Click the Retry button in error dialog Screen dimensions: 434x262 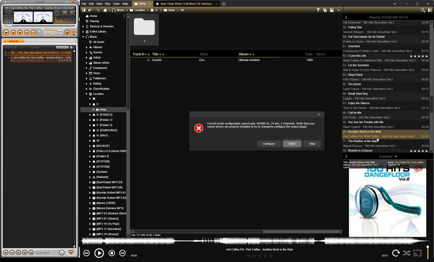click(x=292, y=144)
